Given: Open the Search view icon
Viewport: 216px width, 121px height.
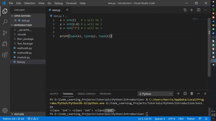Looking at the screenshot, I should [x=5, y=22].
